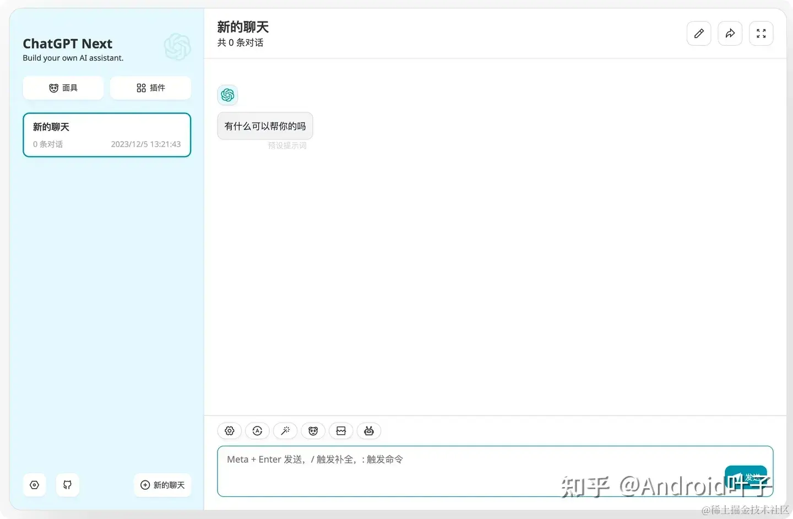Switch theme with the auto-theme icon
793x519 pixels.
tap(257, 431)
